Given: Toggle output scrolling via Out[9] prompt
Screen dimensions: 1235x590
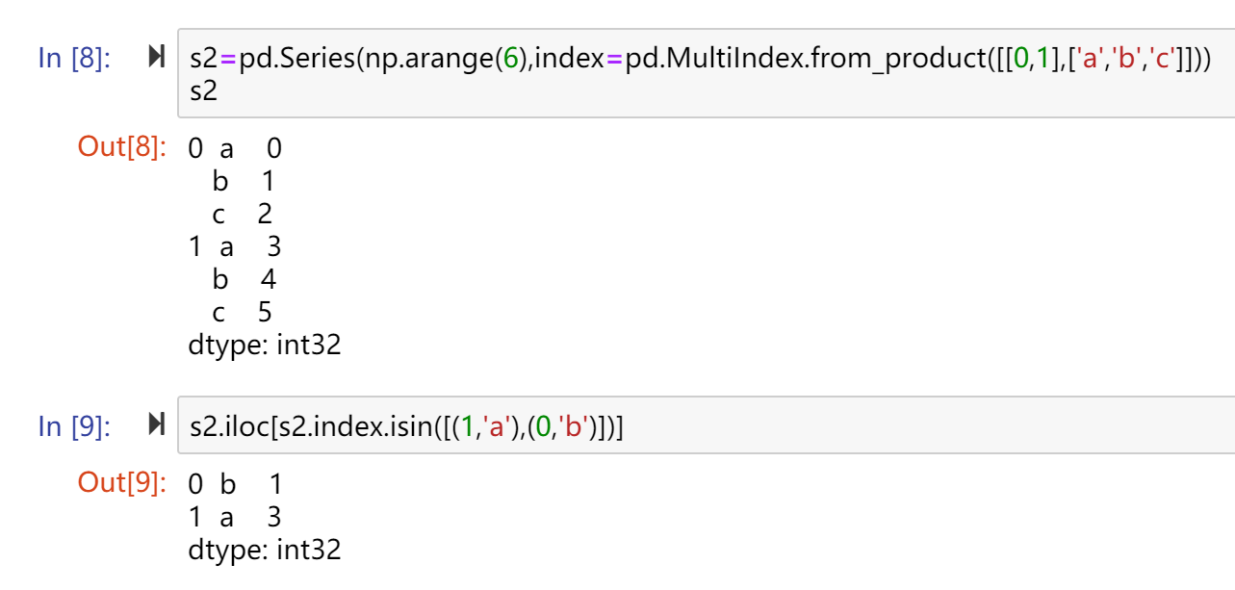Looking at the screenshot, I should [x=122, y=483].
